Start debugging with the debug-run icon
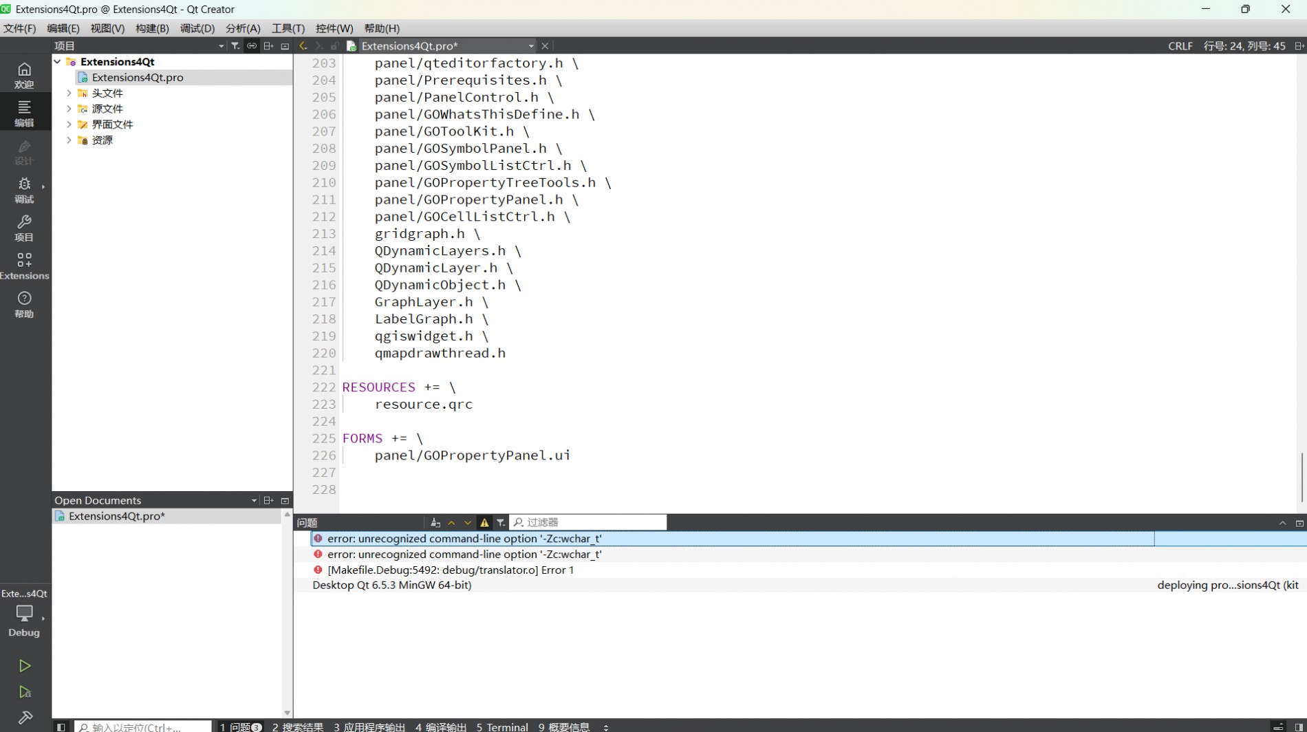This screenshot has height=732, width=1307. pos(25,692)
